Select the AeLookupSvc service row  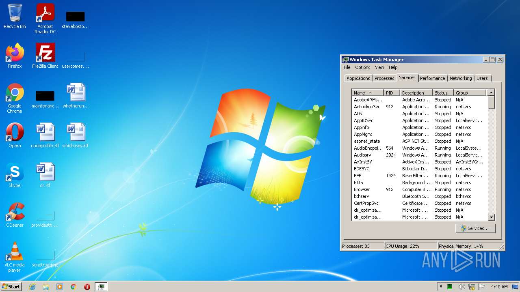[419, 107]
